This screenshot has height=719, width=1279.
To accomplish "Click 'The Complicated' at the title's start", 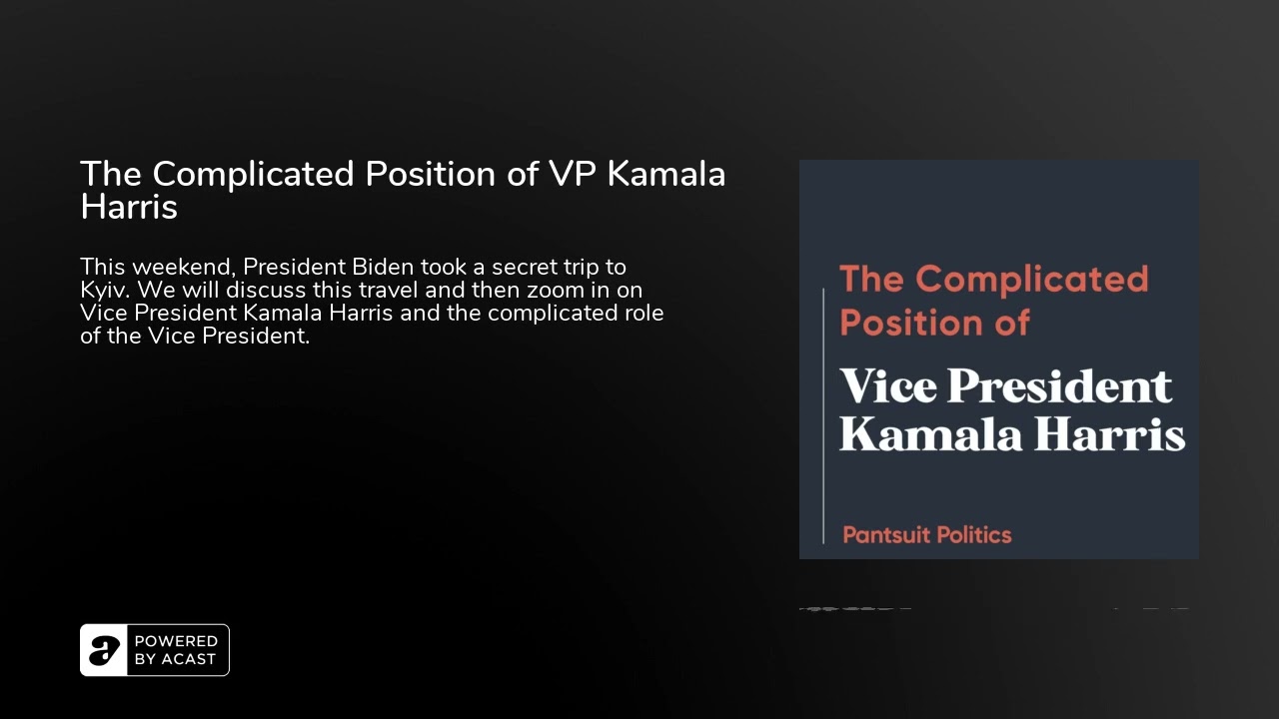I will tap(217, 174).
